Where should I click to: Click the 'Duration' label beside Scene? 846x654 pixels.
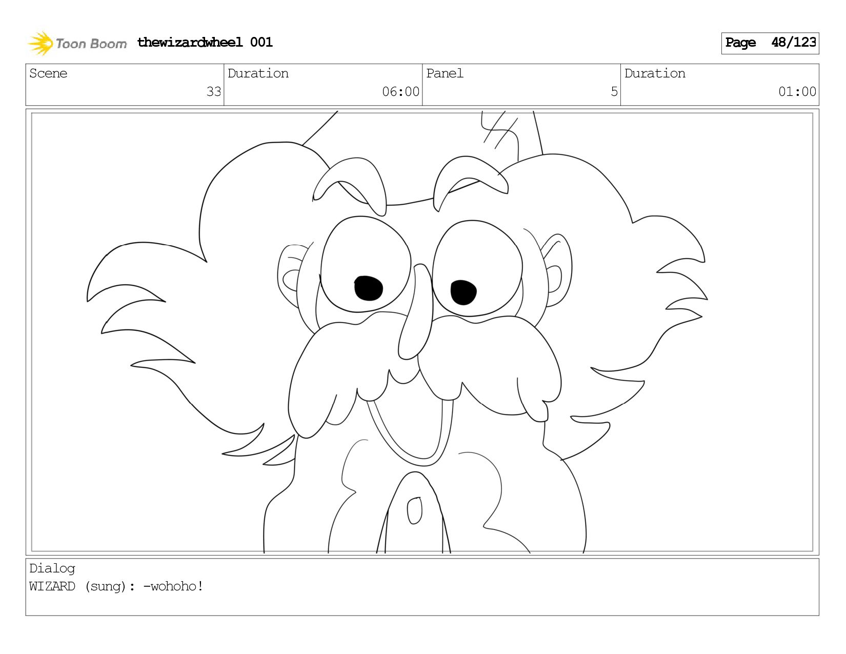[x=258, y=73]
